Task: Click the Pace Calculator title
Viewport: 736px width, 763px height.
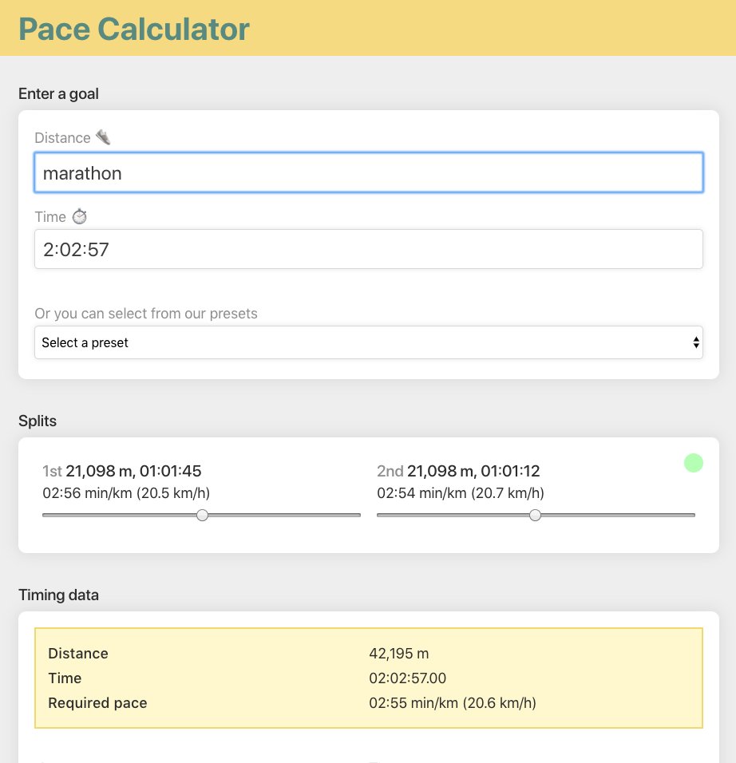Action: [134, 29]
